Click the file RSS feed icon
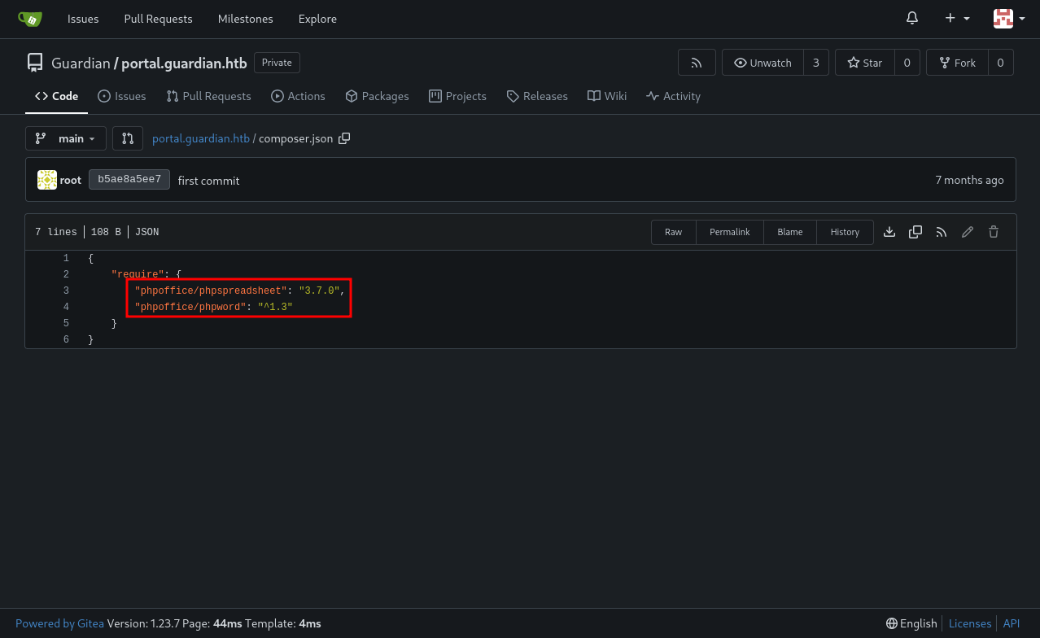This screenshot has width=1040, height=638. [x=942, y=232]
